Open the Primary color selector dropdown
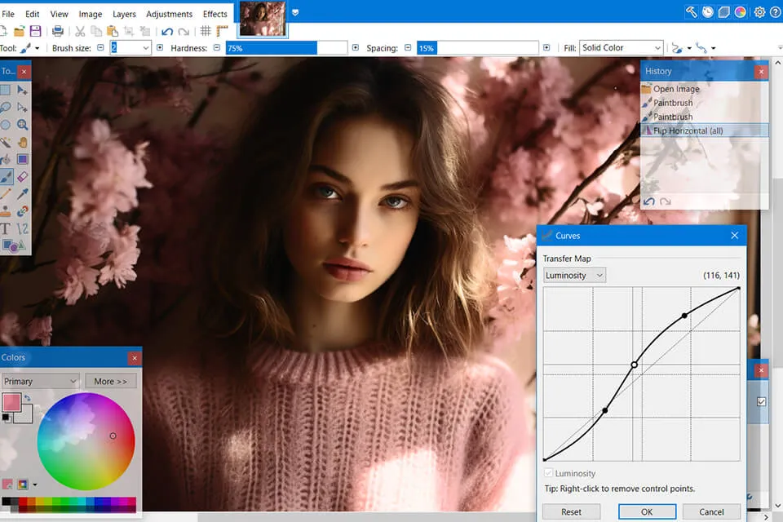 [40, 381]
